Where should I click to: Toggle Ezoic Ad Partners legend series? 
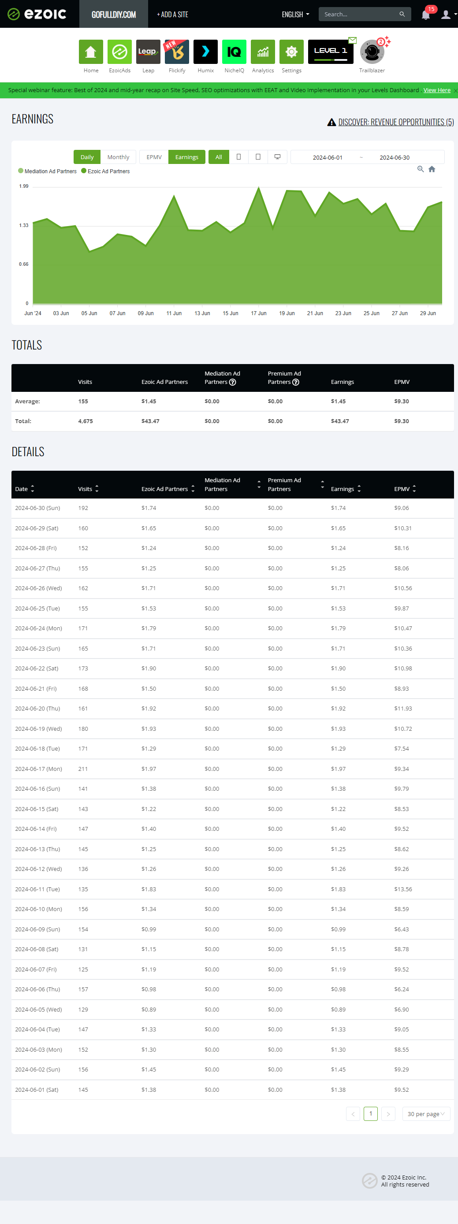[105, 171]
